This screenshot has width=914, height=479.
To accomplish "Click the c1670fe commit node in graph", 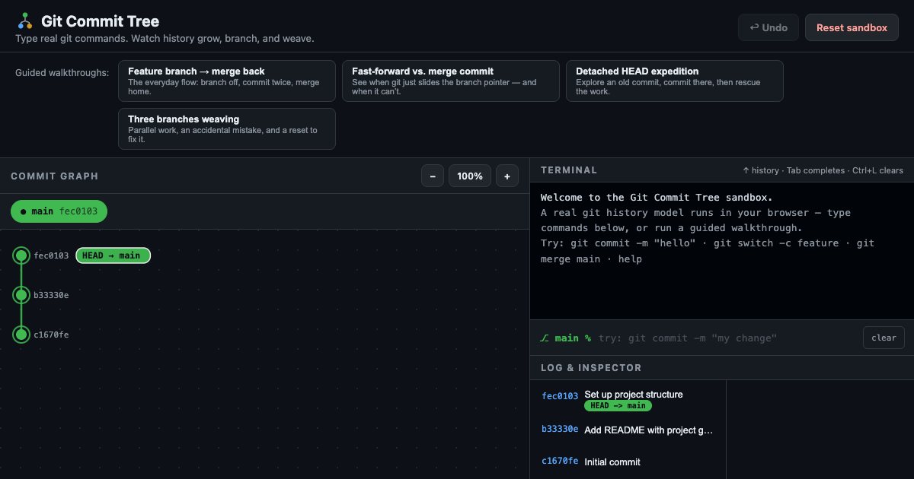I will [x=21, y=335].
